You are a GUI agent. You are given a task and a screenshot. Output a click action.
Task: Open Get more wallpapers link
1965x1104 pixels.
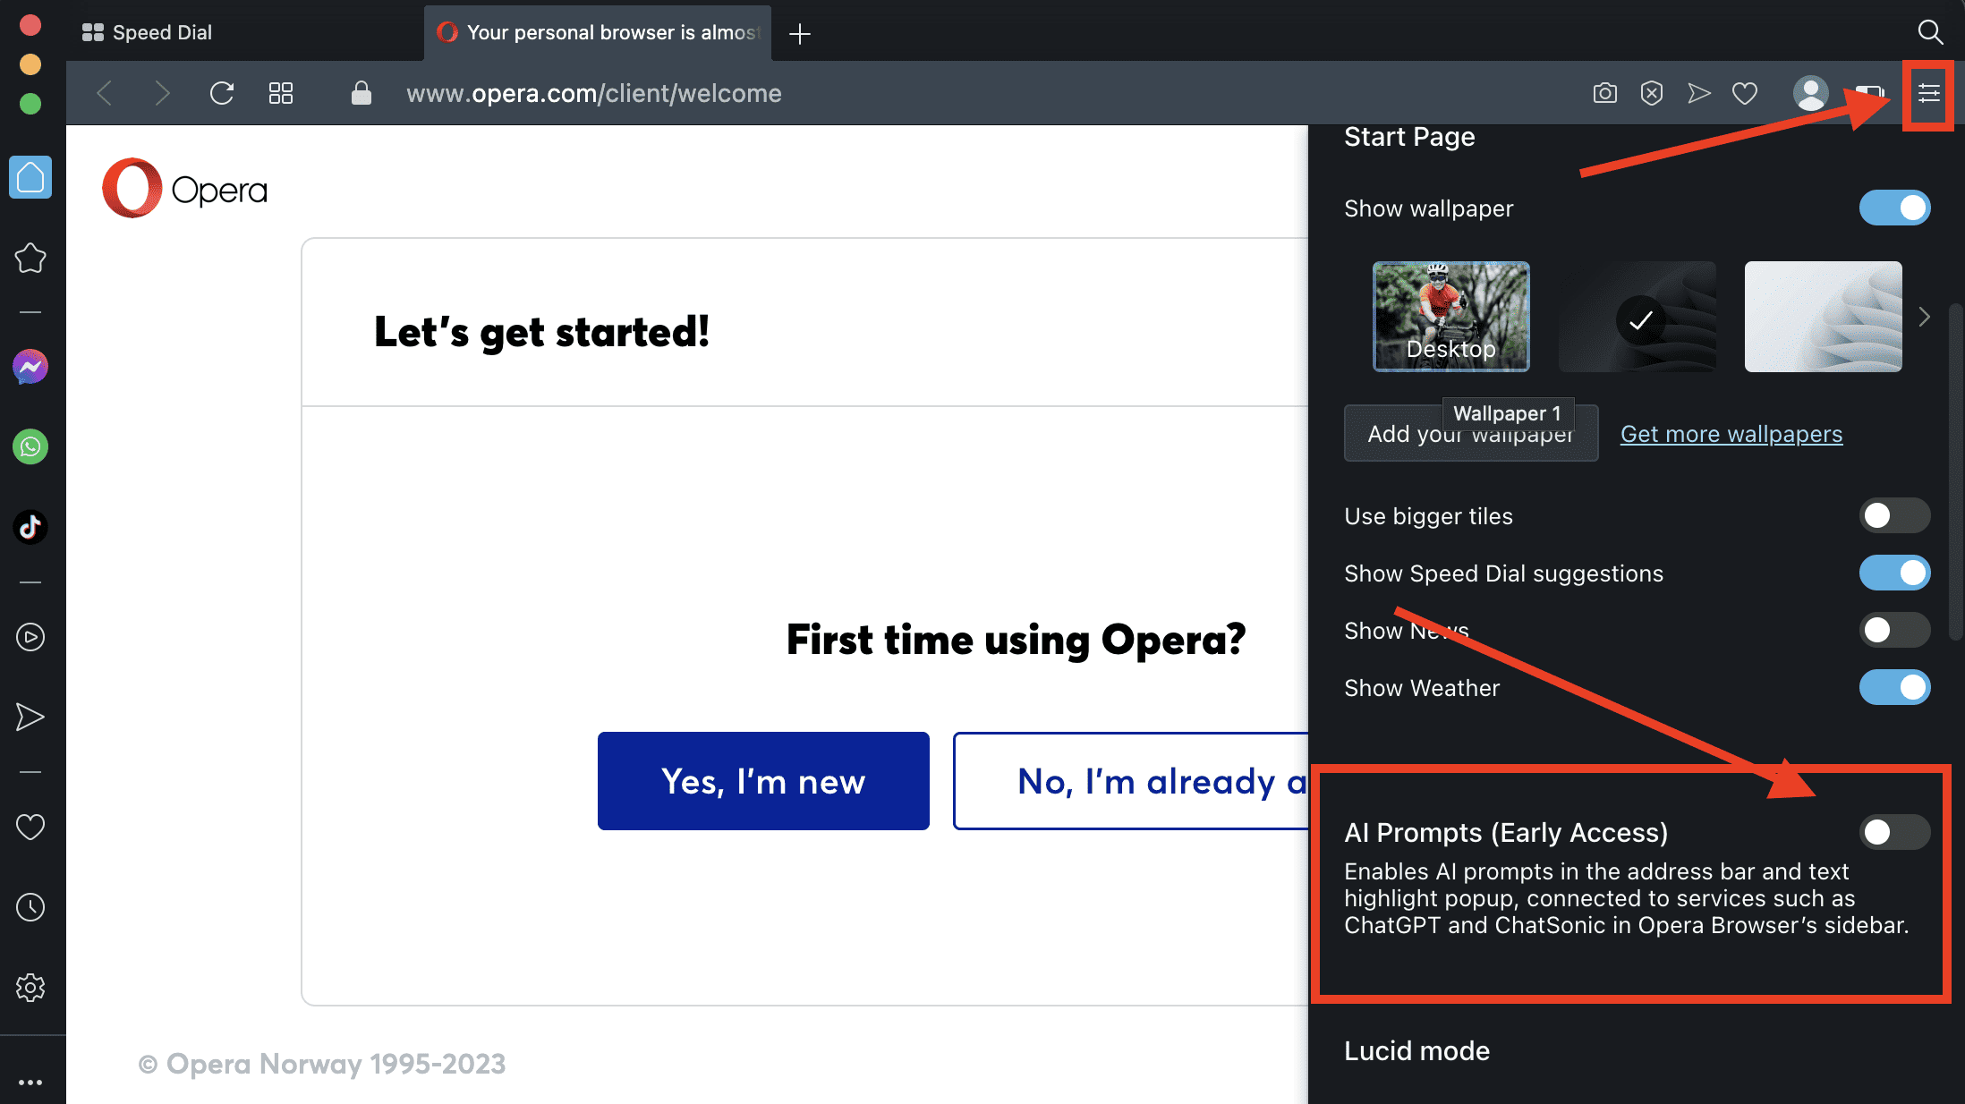click(1731, 434)
